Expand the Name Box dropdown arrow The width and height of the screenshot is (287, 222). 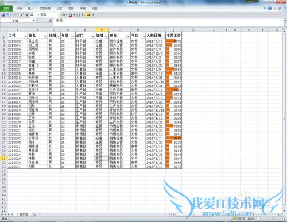tap(34, 21)
